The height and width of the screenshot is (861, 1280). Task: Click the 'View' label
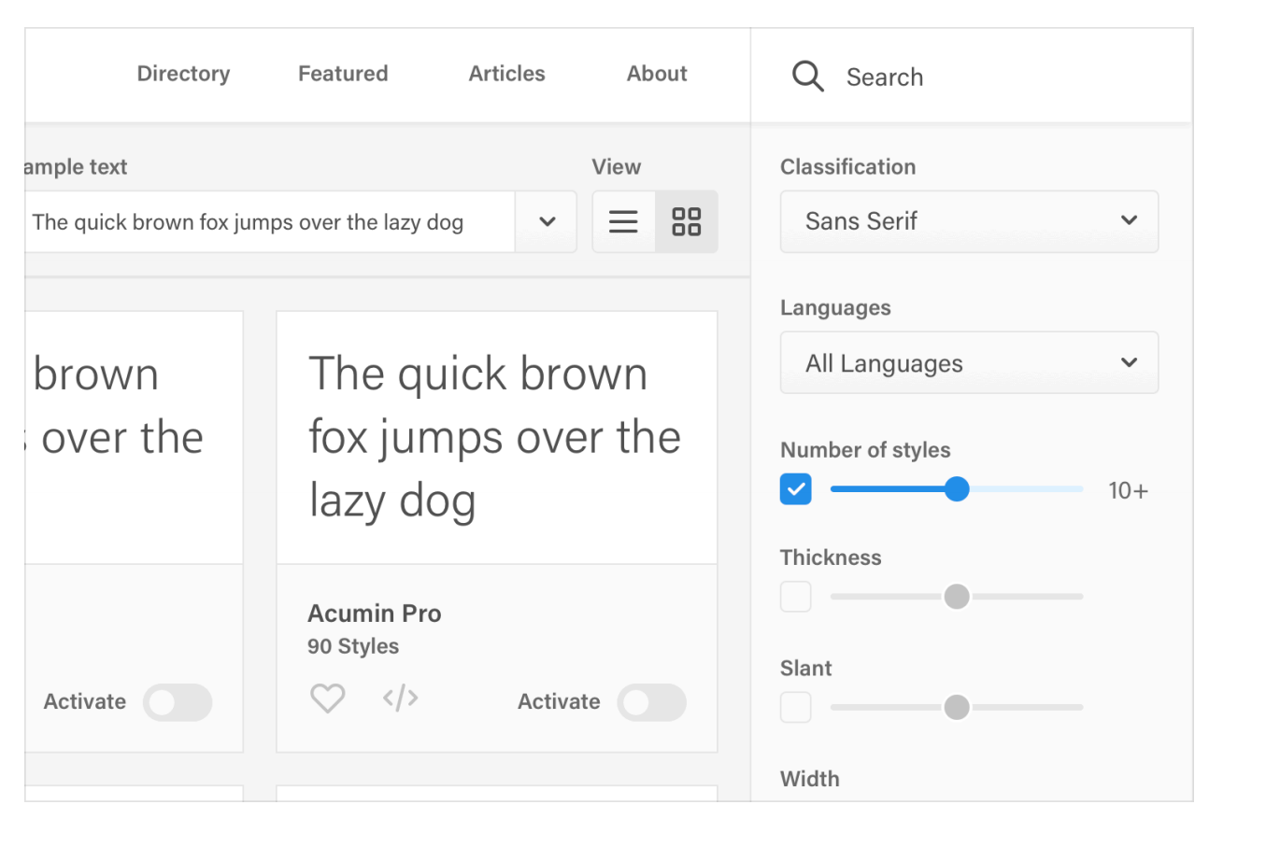click(617, 167)
